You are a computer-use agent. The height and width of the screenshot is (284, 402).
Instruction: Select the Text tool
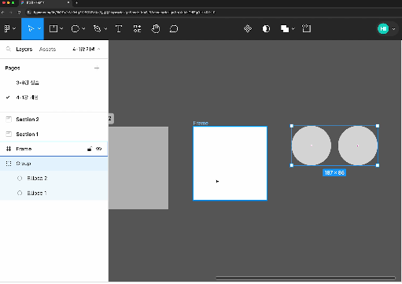pos(119,28)
